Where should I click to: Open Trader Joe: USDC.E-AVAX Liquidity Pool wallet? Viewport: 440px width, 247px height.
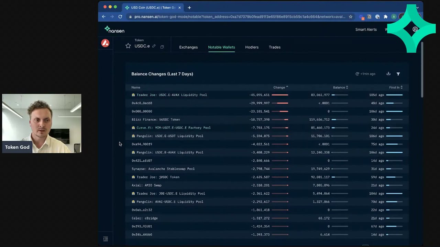point(172,95)
